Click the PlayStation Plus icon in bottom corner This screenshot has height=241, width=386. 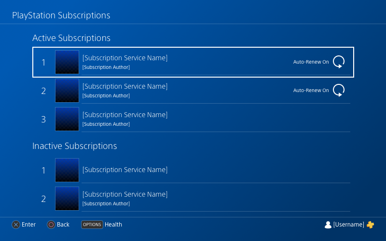370,225
